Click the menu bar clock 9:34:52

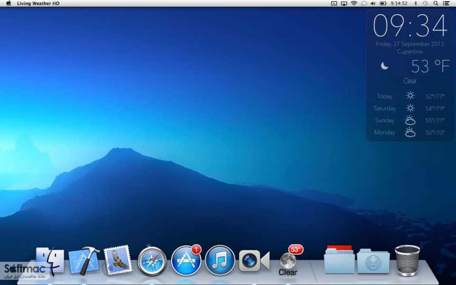[x=399, y=3]
